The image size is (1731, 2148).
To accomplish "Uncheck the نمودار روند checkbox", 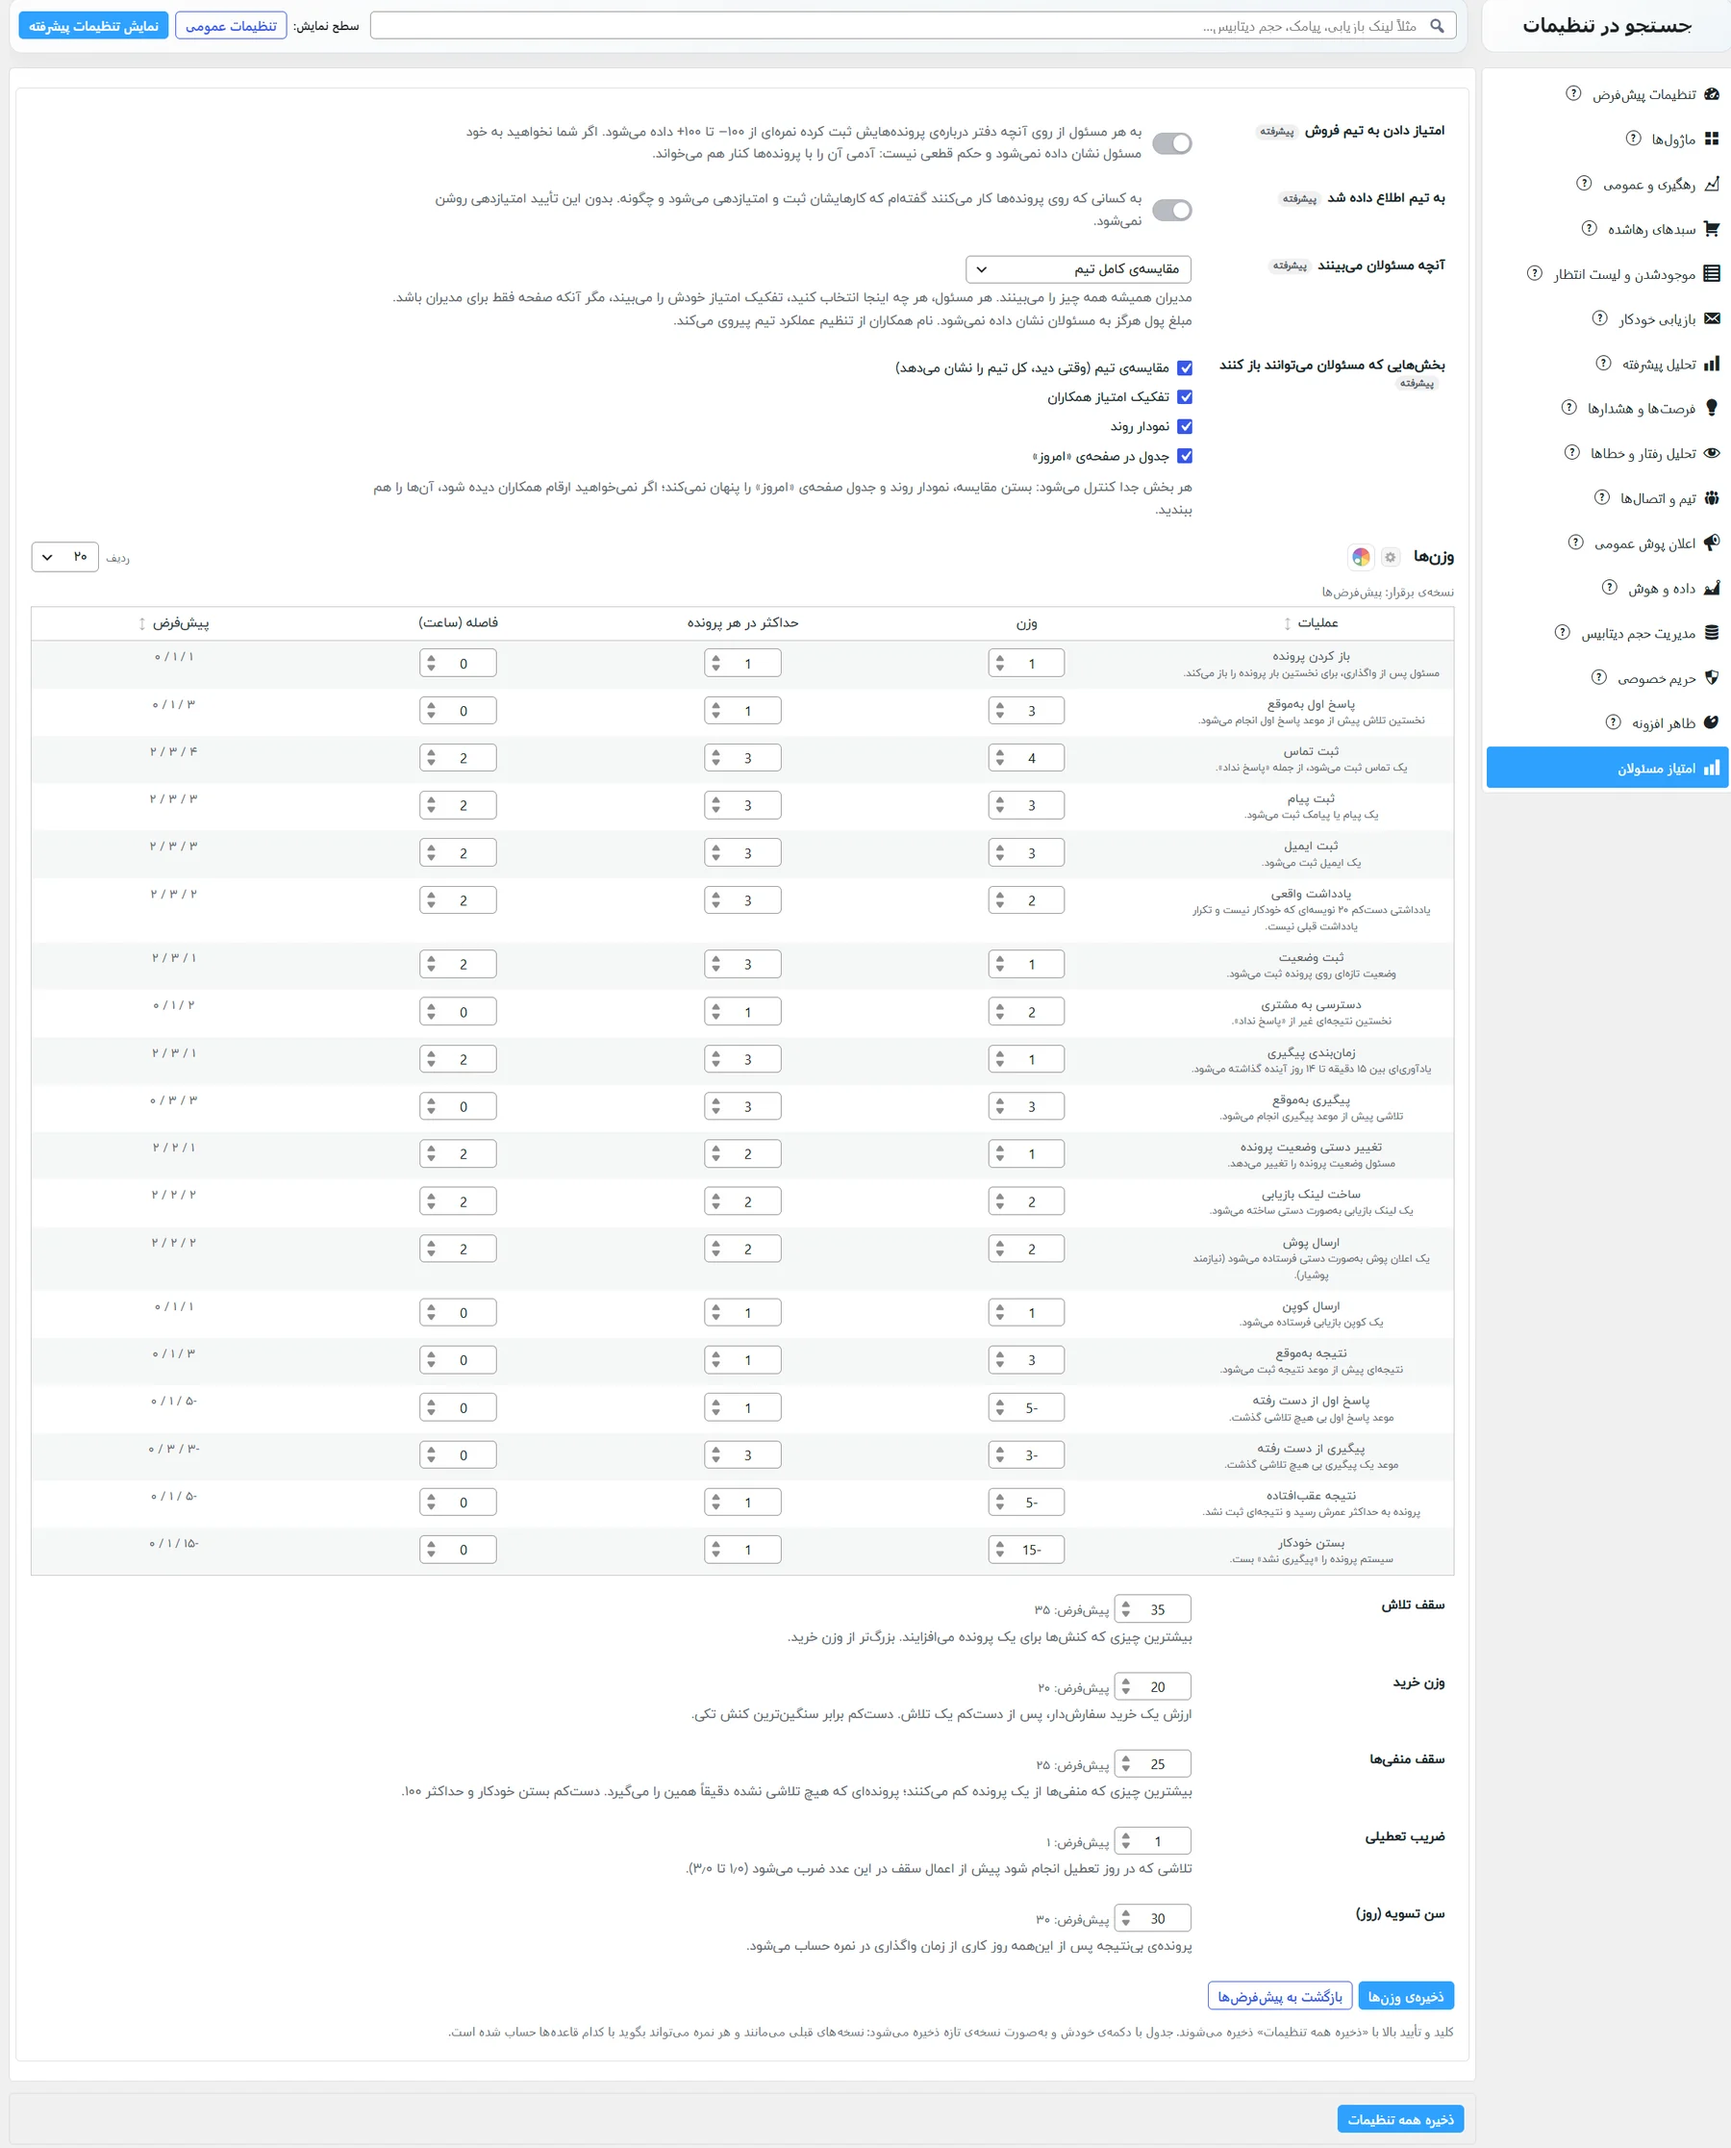I will [1185, 427].
